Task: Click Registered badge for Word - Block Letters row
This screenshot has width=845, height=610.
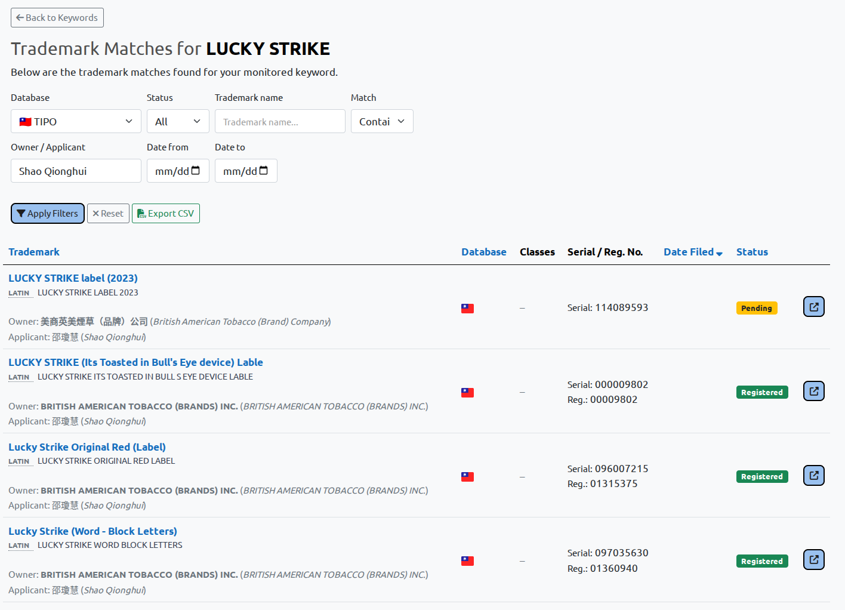Action: 762,561
